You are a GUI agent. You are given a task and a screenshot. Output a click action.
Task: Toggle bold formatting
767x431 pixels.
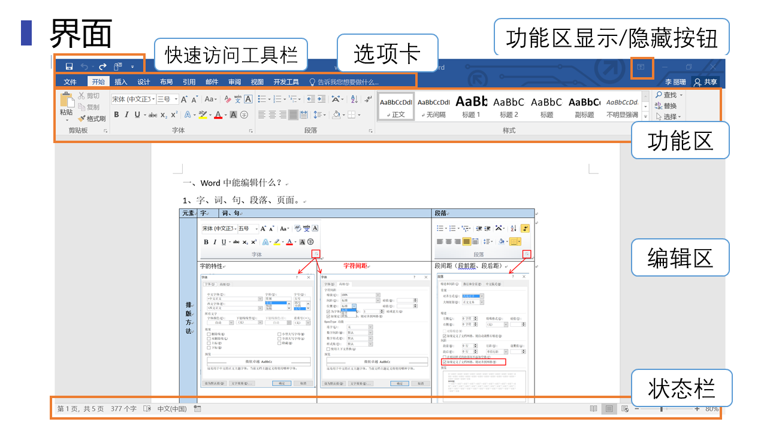pyautogui.click(x=116, y=115)
